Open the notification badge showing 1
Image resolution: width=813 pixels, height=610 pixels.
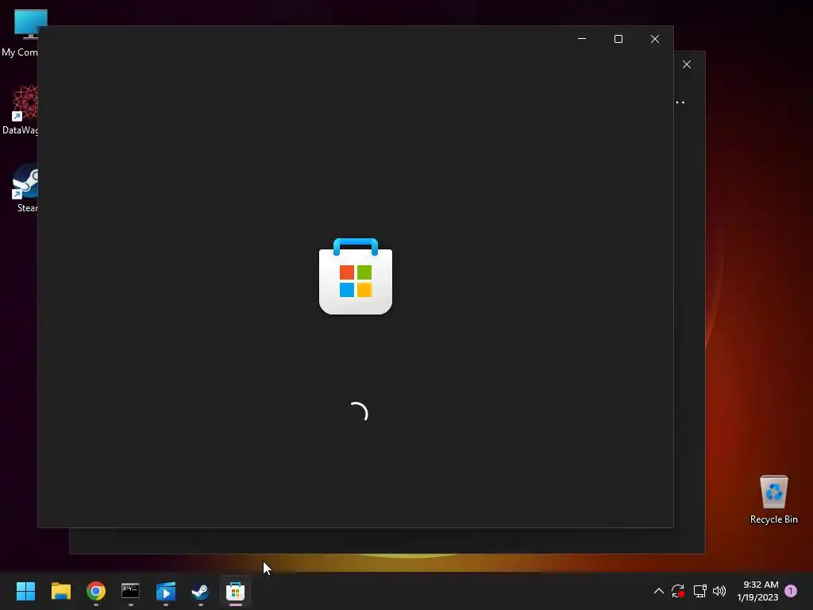pos(791,591)
